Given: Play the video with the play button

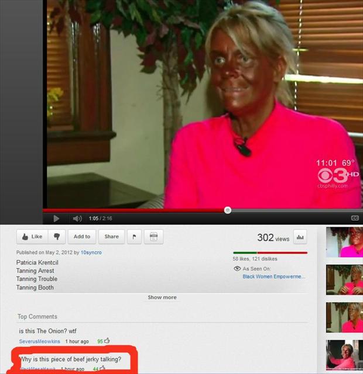Looking at the screenshot, I should point(56,219).
